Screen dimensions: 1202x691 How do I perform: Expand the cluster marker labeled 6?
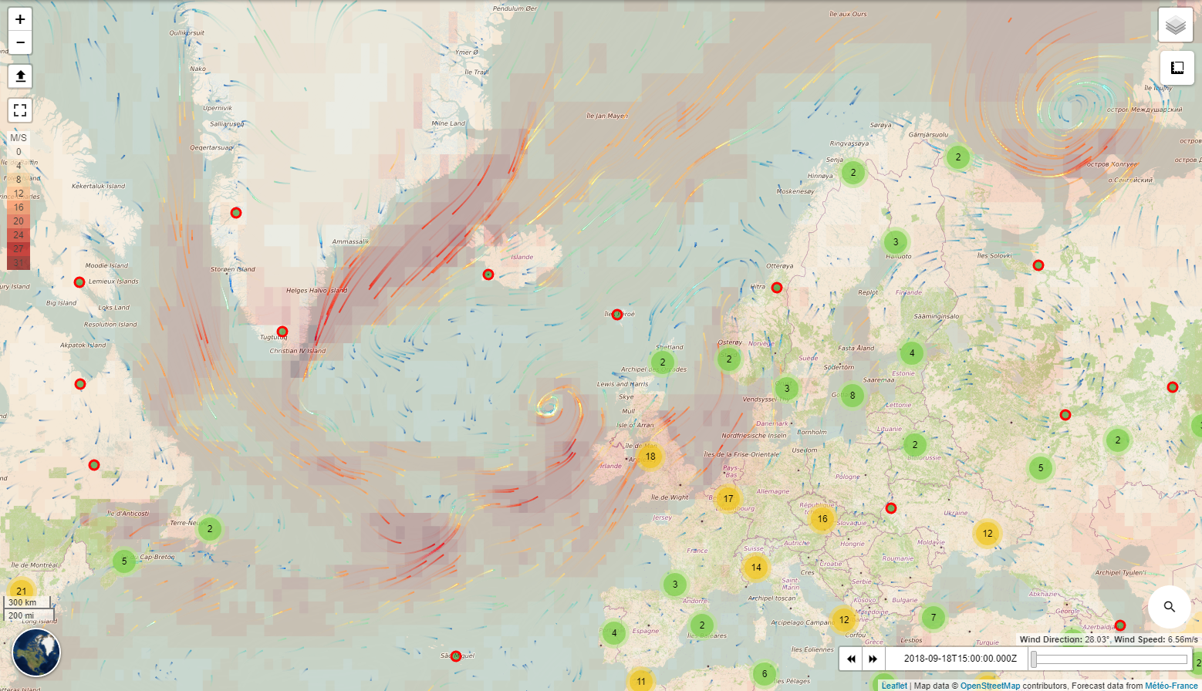(765, 673)
